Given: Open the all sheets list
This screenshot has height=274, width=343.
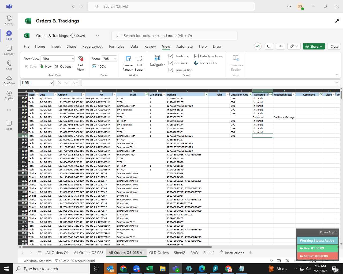Looking at the screenshot, I should click(x=40, y=253).
